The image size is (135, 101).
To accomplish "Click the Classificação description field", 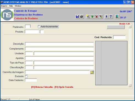I will coord(64,68).
